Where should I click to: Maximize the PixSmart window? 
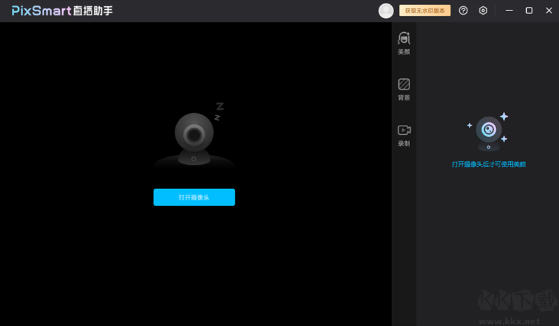(529, 10)
